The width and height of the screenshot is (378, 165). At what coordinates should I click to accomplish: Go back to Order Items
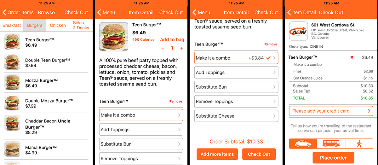click(18, 13)
